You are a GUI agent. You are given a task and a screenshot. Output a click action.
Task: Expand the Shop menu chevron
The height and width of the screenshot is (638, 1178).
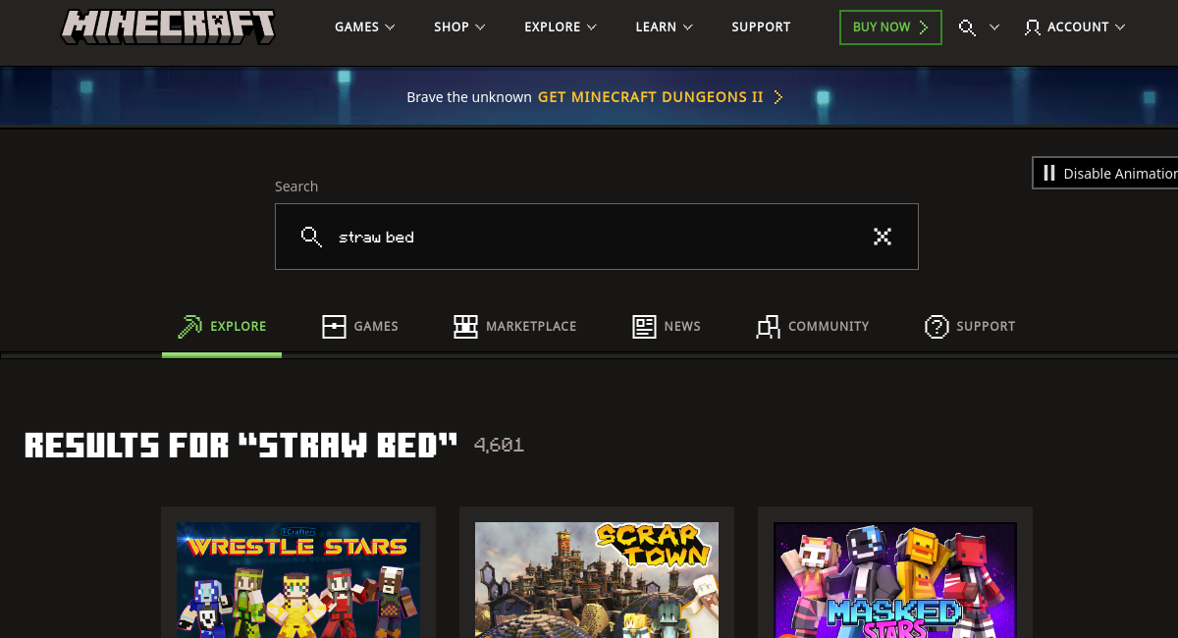(x=480, y=27)
